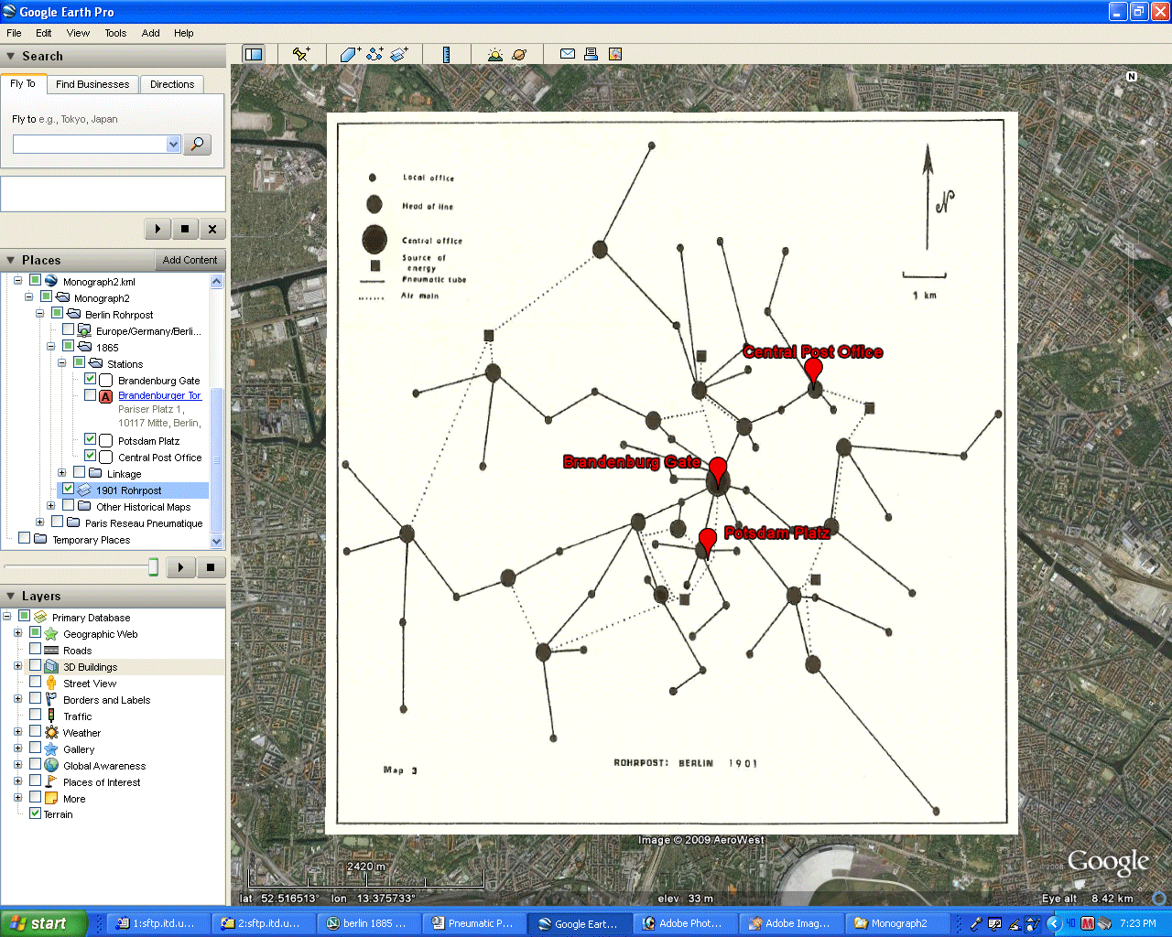The image size is (1172, 937).
Task: Expand the Borders and Labels layer
Action: [18, 699]
